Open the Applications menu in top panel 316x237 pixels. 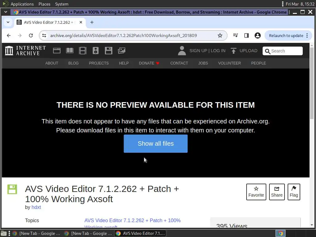[22, 4]
